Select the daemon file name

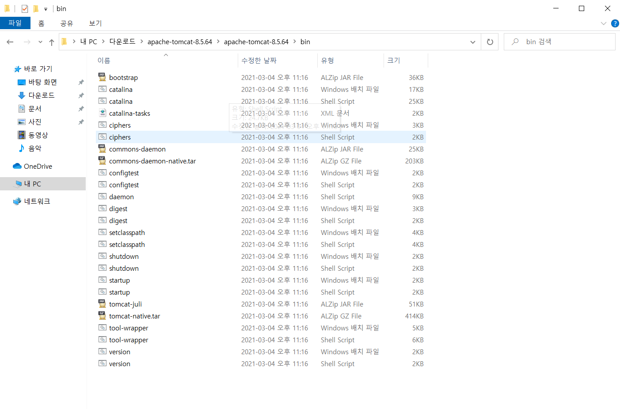pyautogui.click(x=122, y=197)
